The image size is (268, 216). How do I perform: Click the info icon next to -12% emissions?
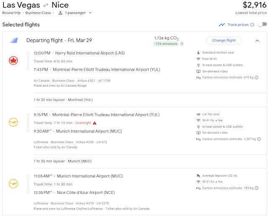pyautogui.click(x=182, y=44)
